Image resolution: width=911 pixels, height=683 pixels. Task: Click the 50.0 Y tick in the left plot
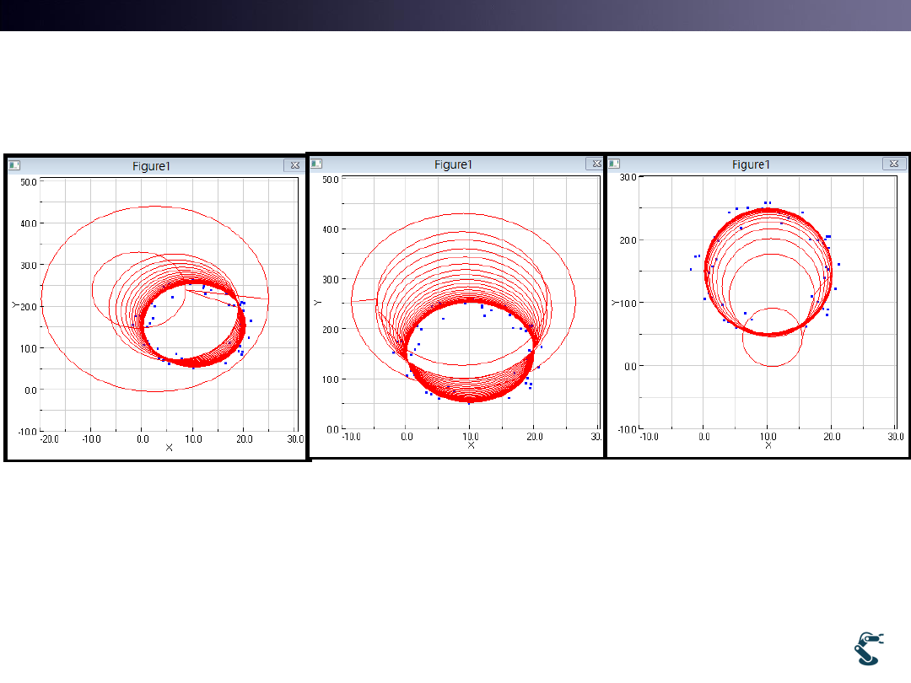pos(28,181)
